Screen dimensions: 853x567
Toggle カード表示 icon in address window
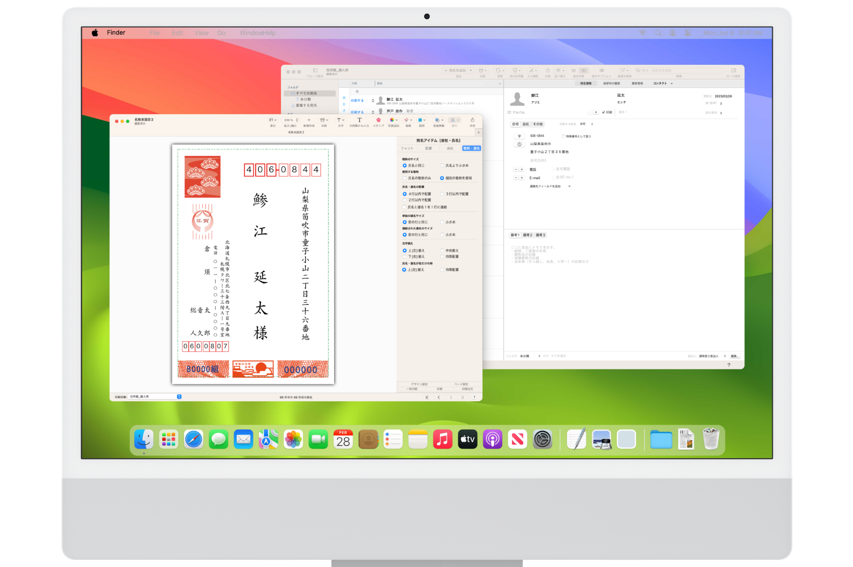(x=733, y=71)
